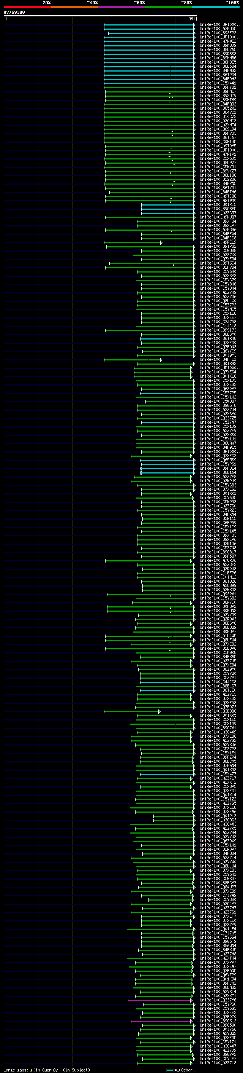This screenshot has width=243, height=1073.
Task: Select label UniRef100_A3ANI2
Action: 218,121
